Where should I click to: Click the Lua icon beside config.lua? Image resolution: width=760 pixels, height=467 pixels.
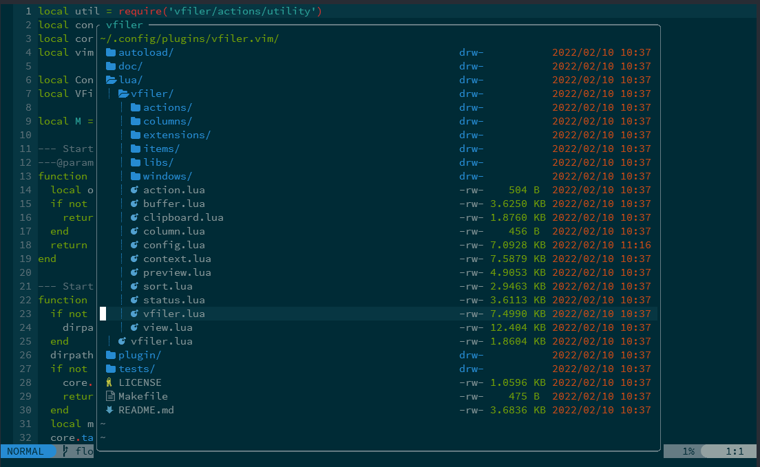point(135,245)
